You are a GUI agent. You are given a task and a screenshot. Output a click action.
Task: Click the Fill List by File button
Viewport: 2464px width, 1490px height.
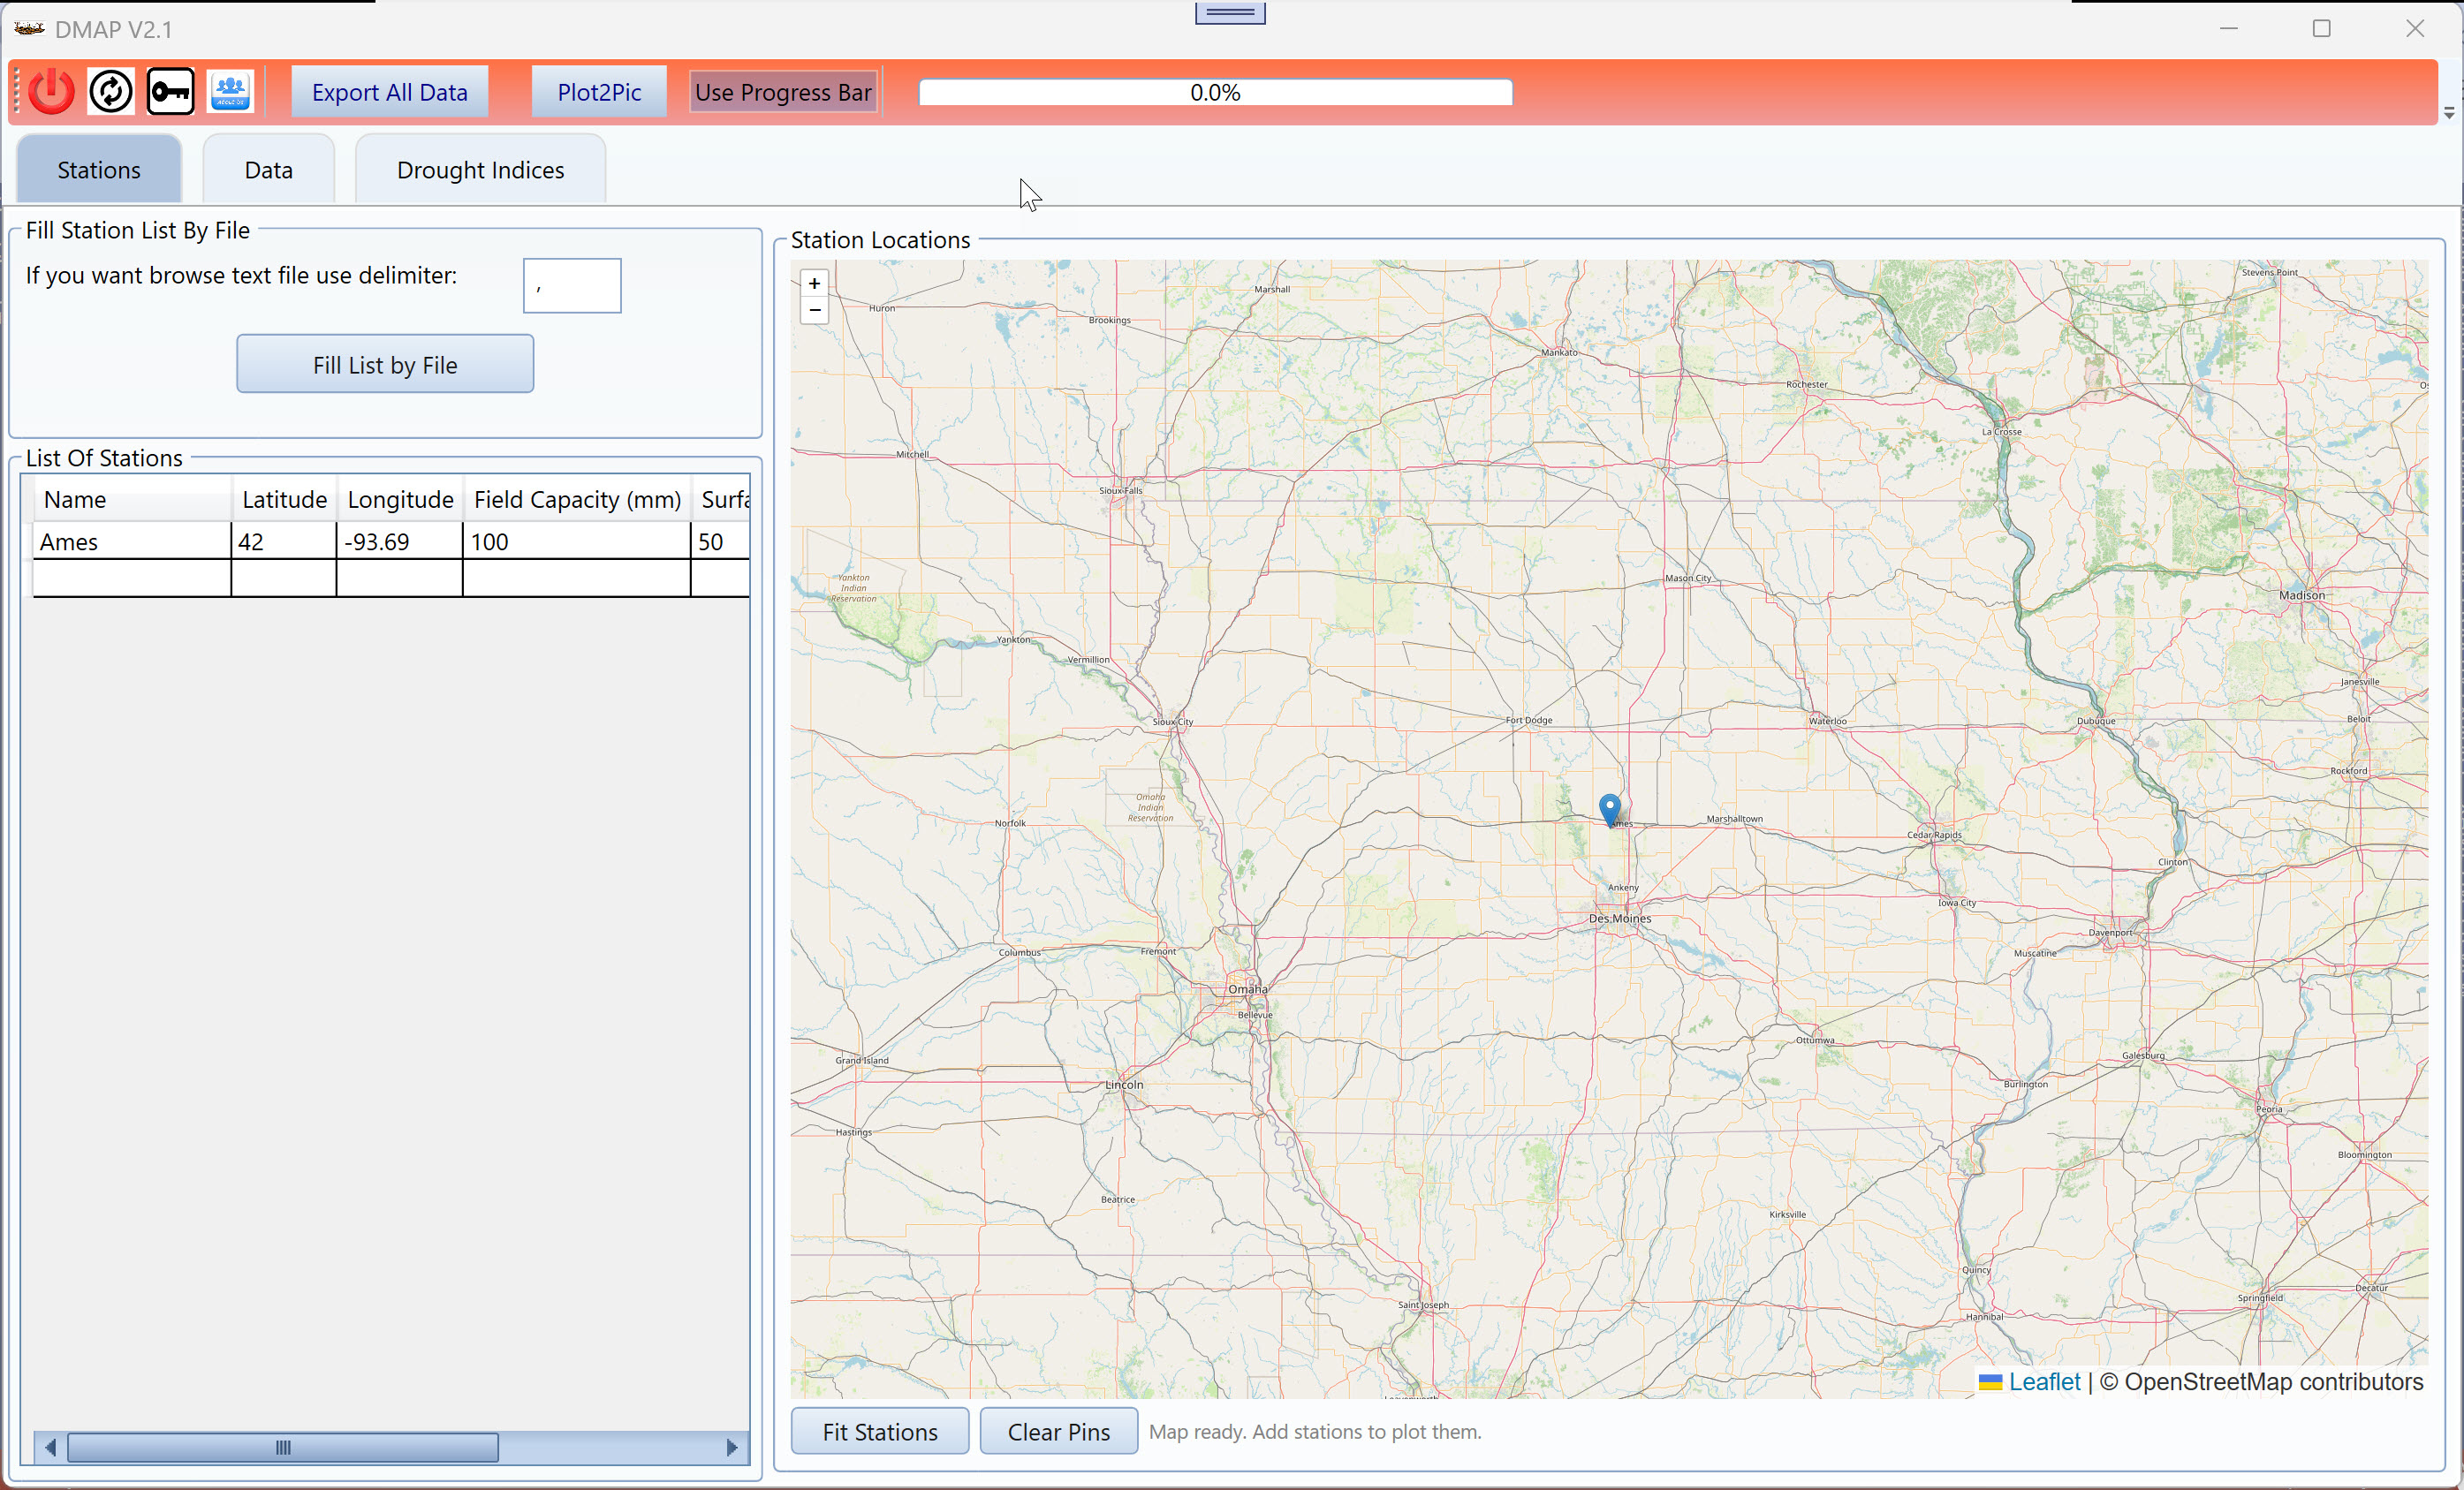click(x=385, y=365)
